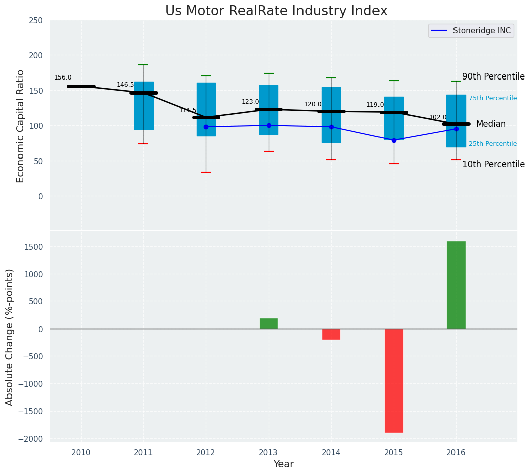Pick the Stoneridge data point for 2016
Screen dimensions: 530x474
coord(456,129)
